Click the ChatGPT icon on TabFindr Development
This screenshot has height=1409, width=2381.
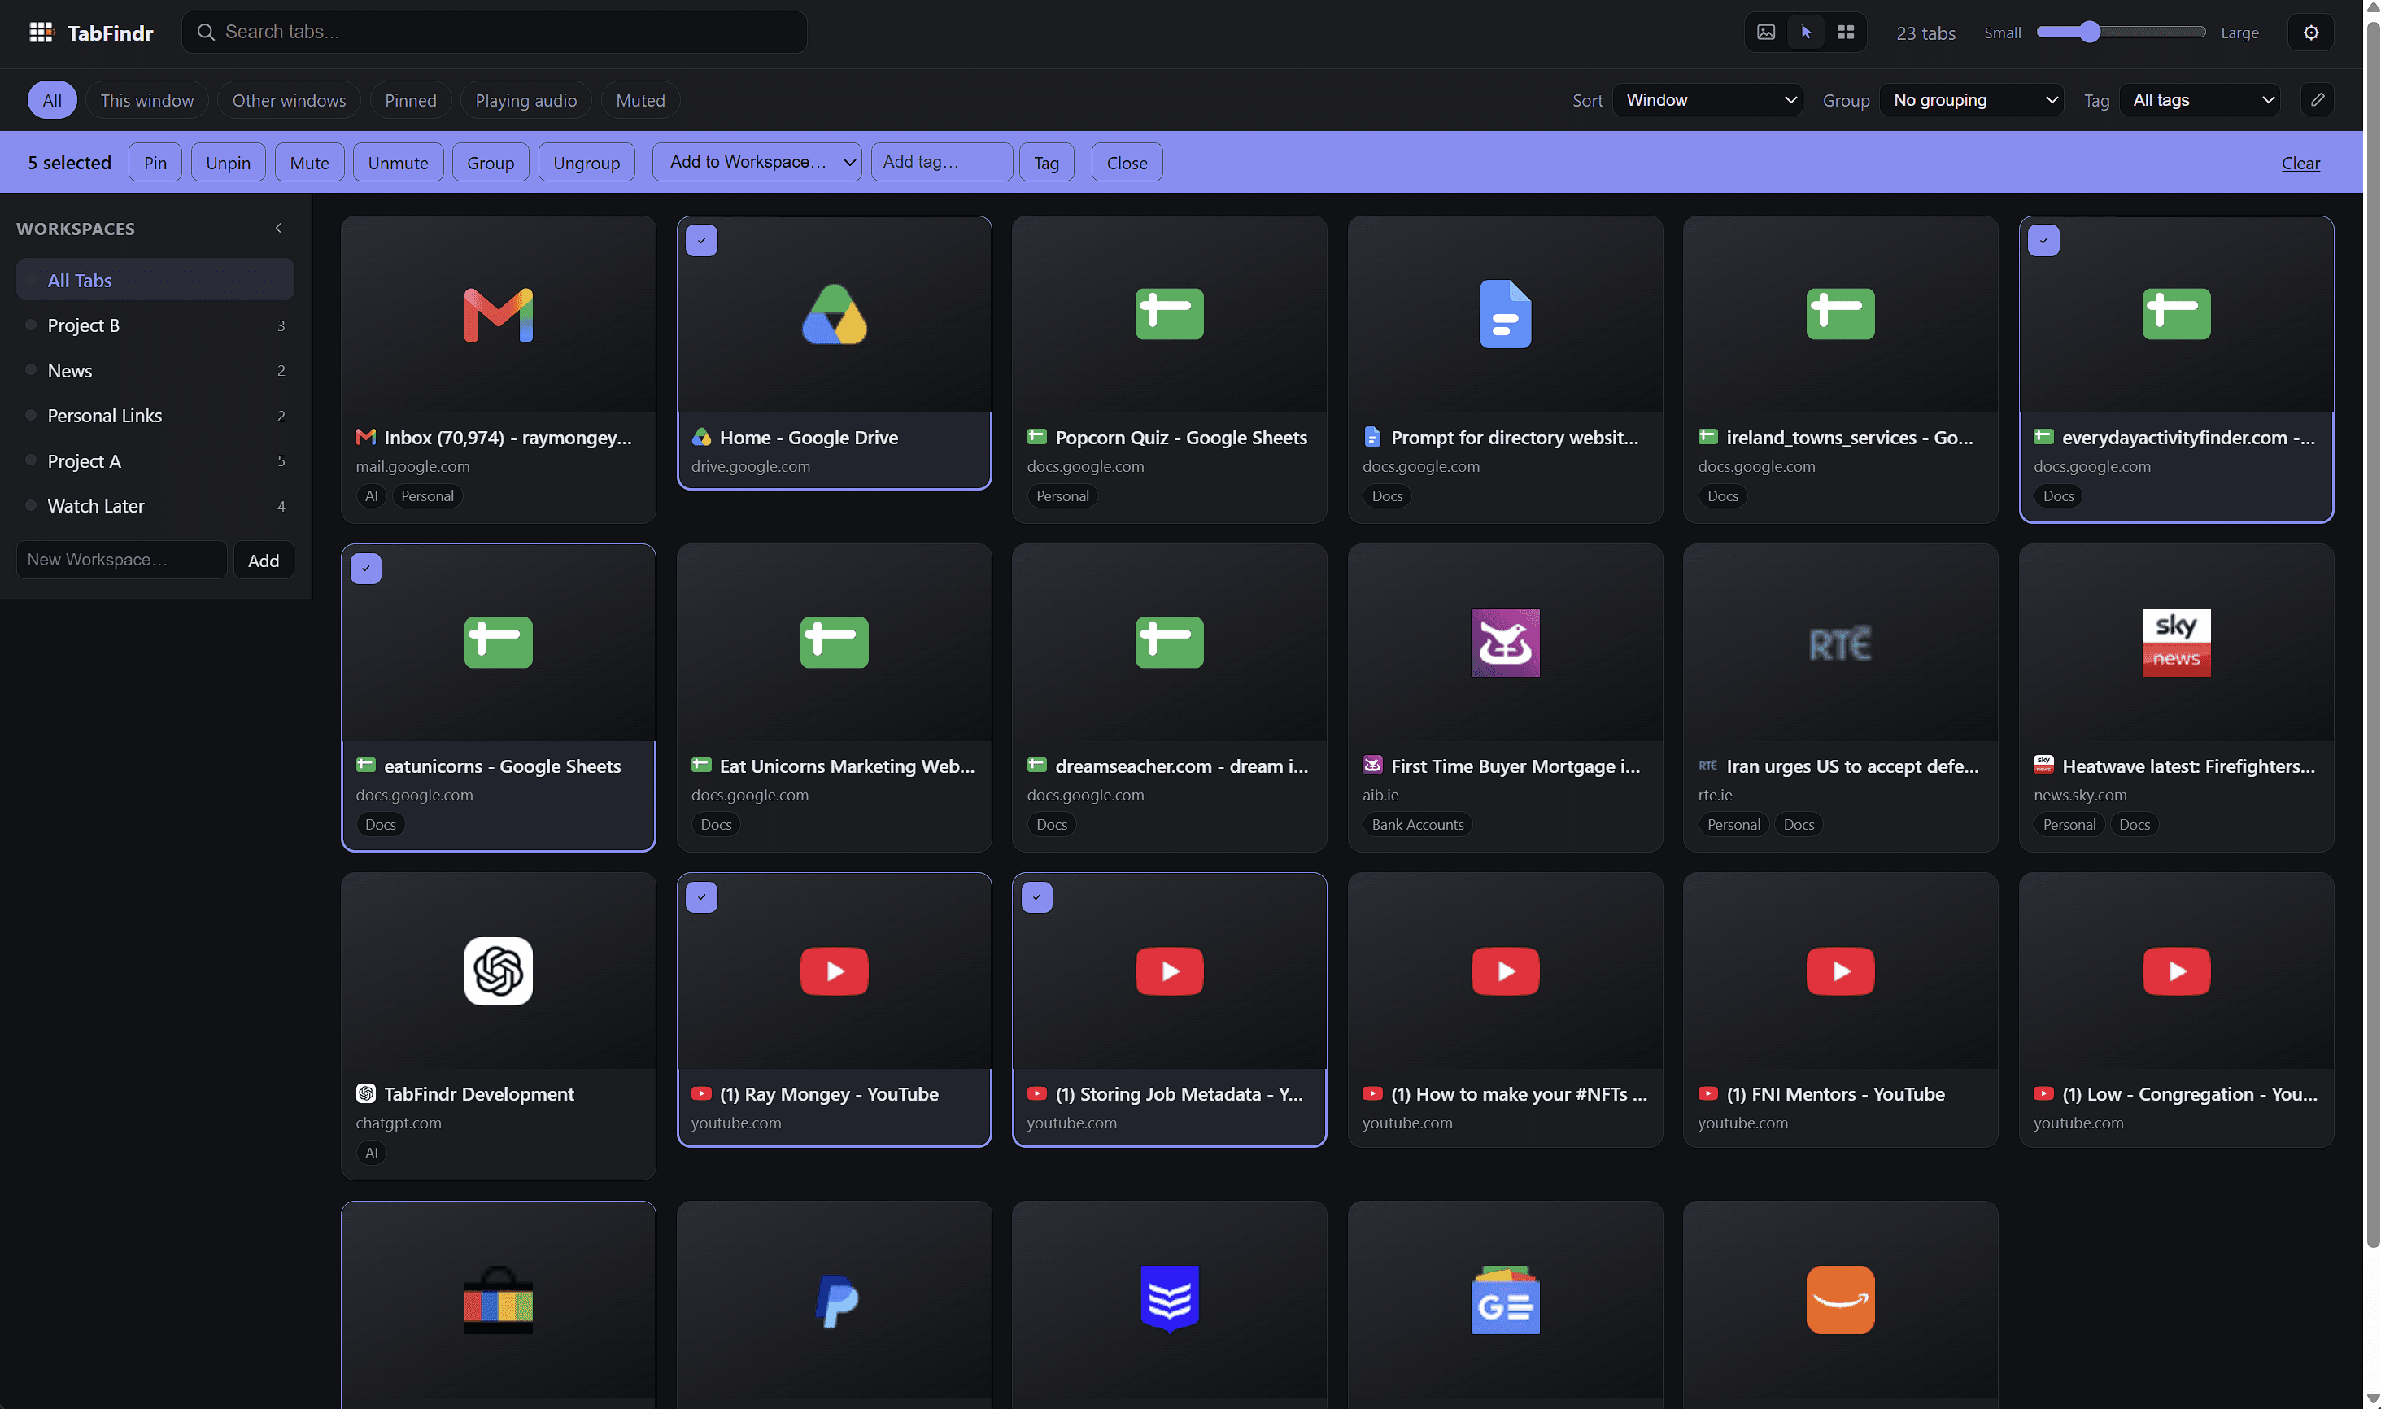pos(499,971)
